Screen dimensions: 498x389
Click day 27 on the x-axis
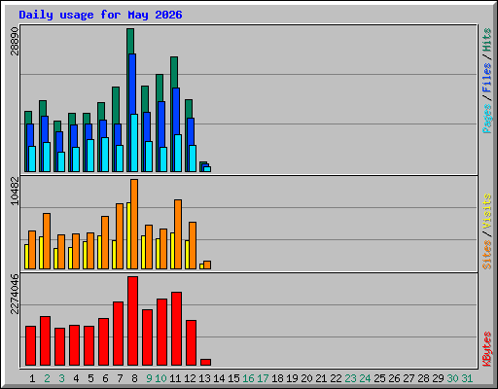click(409, 378)
